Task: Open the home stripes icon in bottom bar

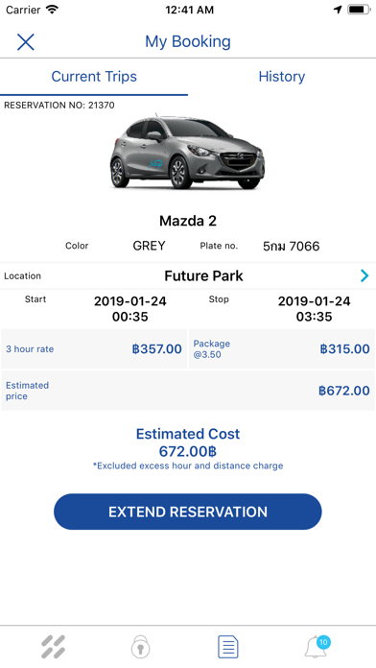Action: (53, 646)
